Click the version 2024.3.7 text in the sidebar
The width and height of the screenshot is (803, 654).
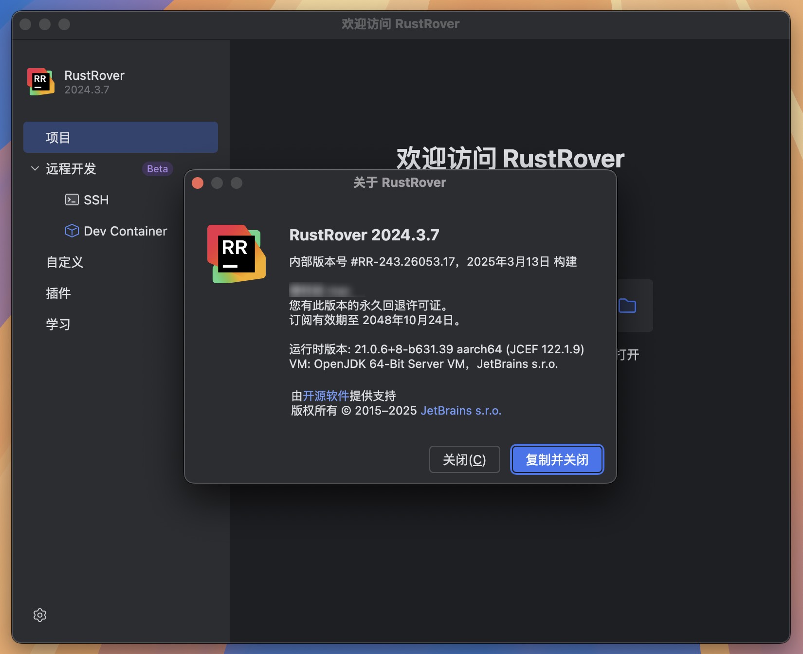(87, 90)
